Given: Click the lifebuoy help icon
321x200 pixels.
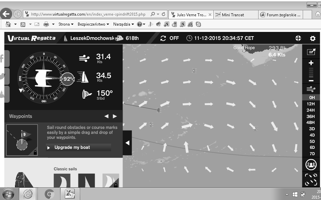Looking at the screenshot, I should pyautogui.click(x=298, y=38).
